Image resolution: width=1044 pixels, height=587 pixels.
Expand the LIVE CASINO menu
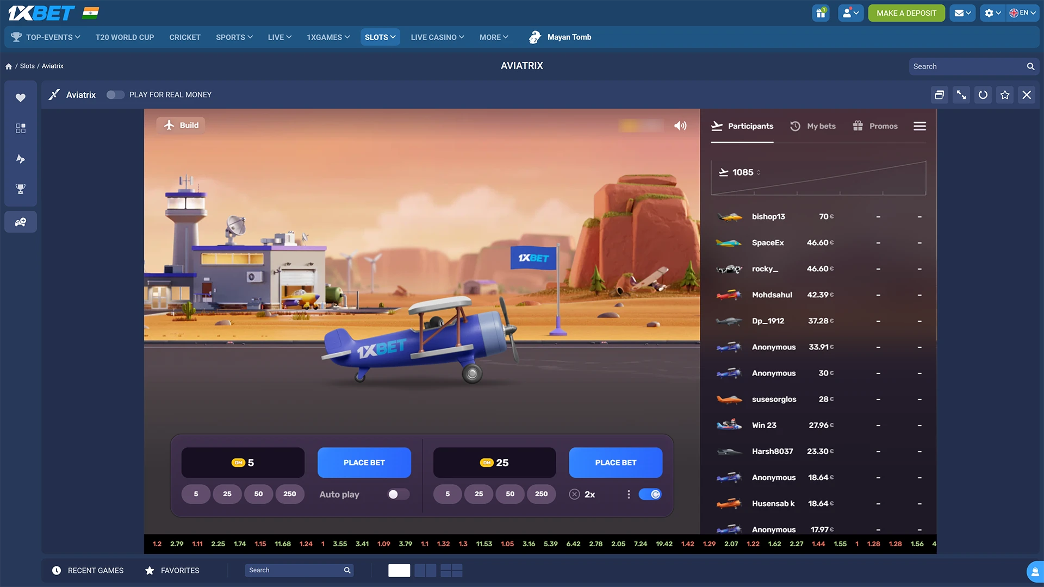(437, 37)
